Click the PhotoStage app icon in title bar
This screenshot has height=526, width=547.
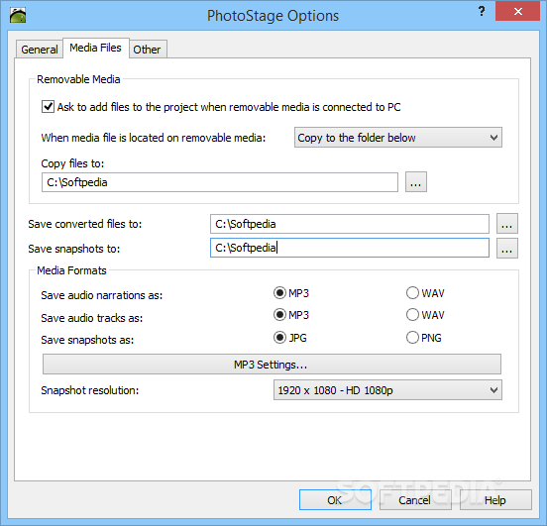tap(18, 15)
